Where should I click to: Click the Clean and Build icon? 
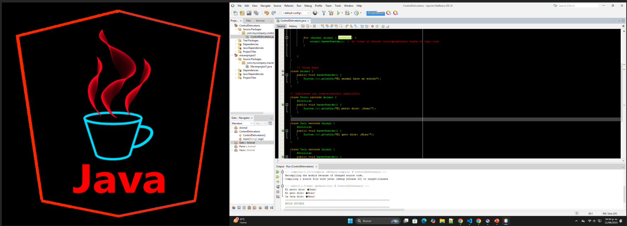[x=331, y=13]
